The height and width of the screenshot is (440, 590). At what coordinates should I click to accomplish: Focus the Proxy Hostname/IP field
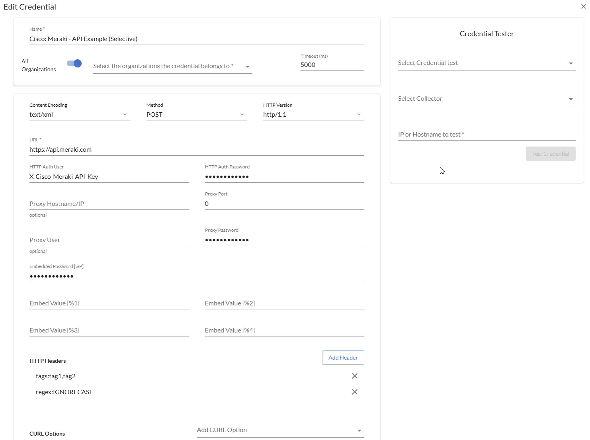click(109, 204)
